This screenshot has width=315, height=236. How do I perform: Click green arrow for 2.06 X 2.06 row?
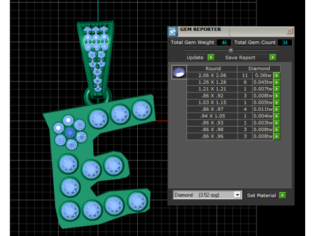coord(277,75)
